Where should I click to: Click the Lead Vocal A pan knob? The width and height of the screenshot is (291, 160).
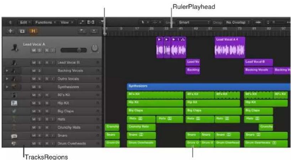[x=95, y=48]
